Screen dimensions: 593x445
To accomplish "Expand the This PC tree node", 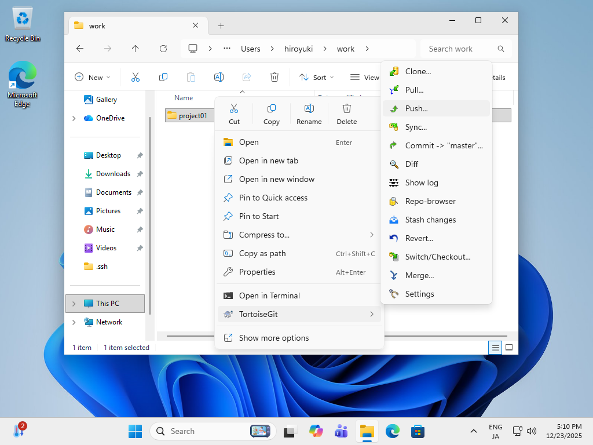I will (x=74, y=304).
